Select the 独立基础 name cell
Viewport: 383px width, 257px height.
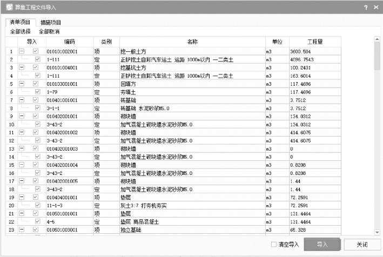pyautogui.click(x=192, y=229)
